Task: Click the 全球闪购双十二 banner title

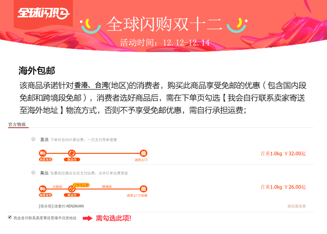Action: [x=164, y=24]
